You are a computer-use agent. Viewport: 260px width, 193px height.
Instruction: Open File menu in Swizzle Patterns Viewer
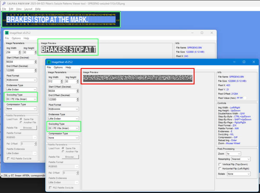(x=4, y=9)
